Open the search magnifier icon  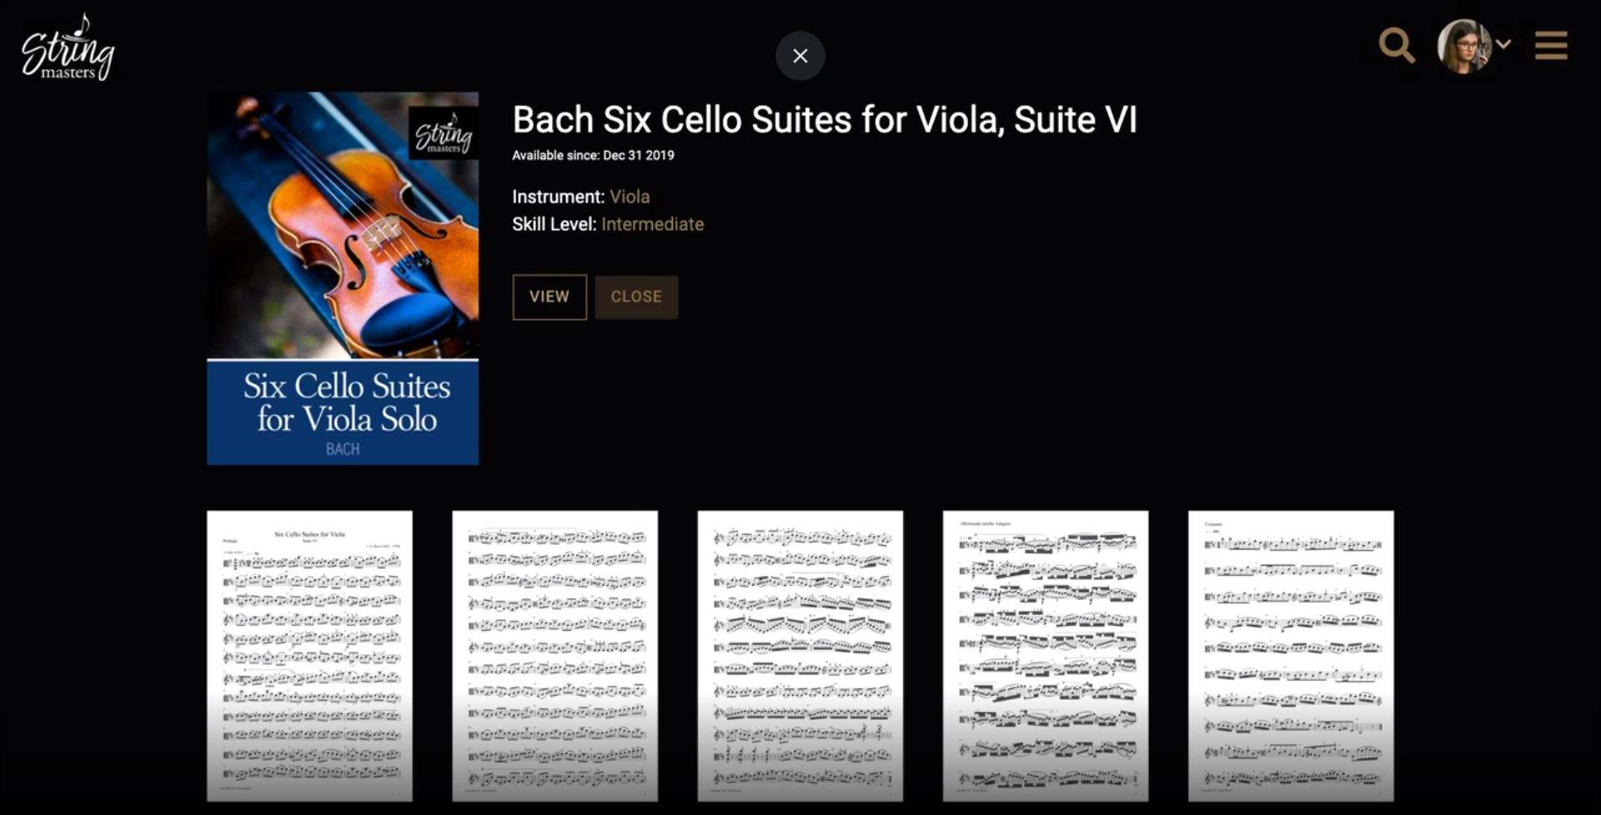(x=1397, y=45)
